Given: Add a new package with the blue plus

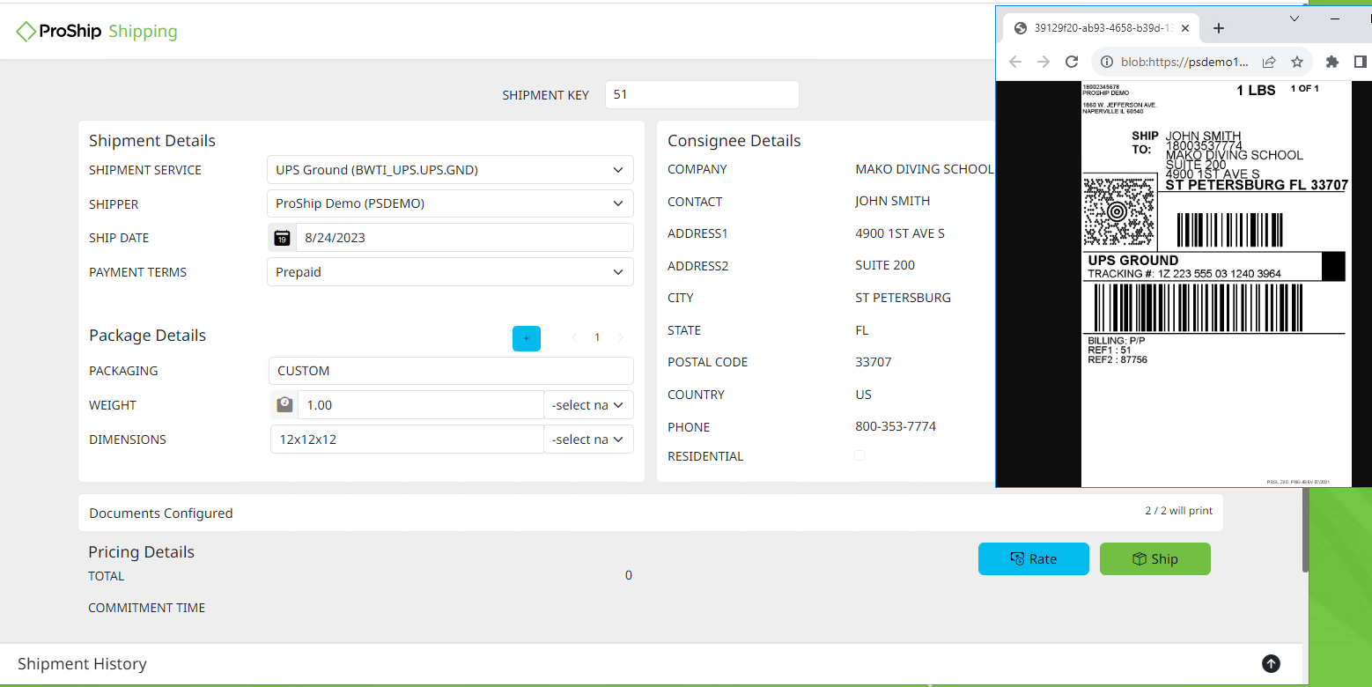Looking at the screenshot, I should tap(526, 338).
